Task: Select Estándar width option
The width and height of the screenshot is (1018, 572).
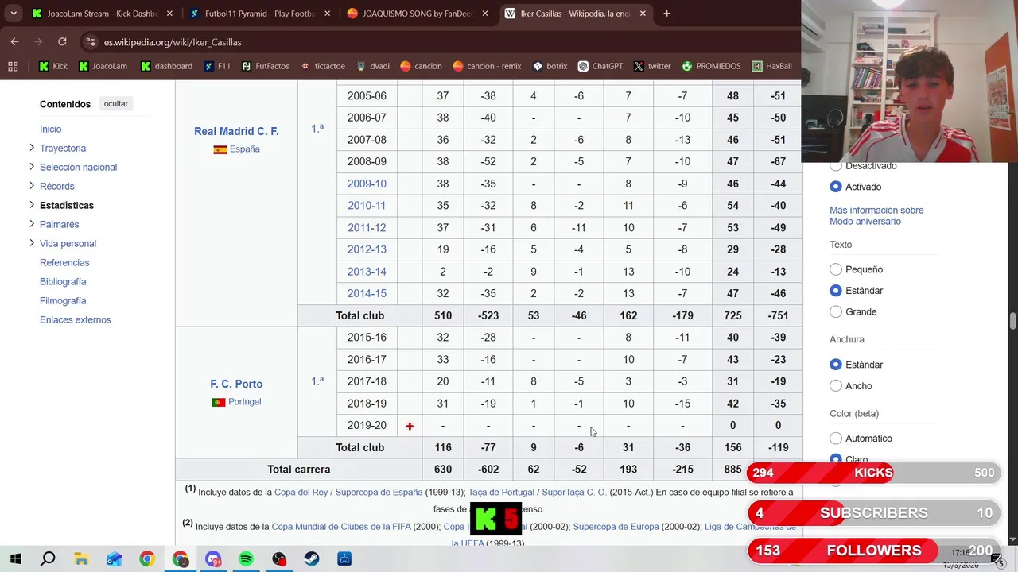Action: [835, 365]
